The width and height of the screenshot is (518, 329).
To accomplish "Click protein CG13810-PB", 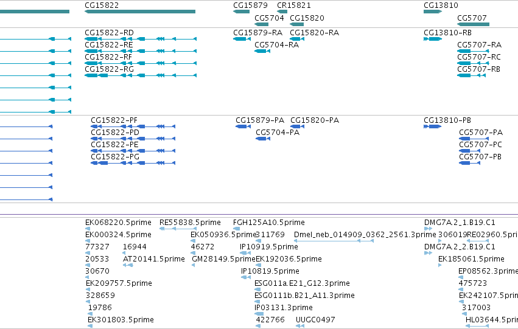I will click(x=432, y=126).
